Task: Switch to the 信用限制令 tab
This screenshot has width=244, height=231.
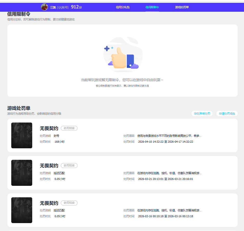Action: [x=152, y=7]
